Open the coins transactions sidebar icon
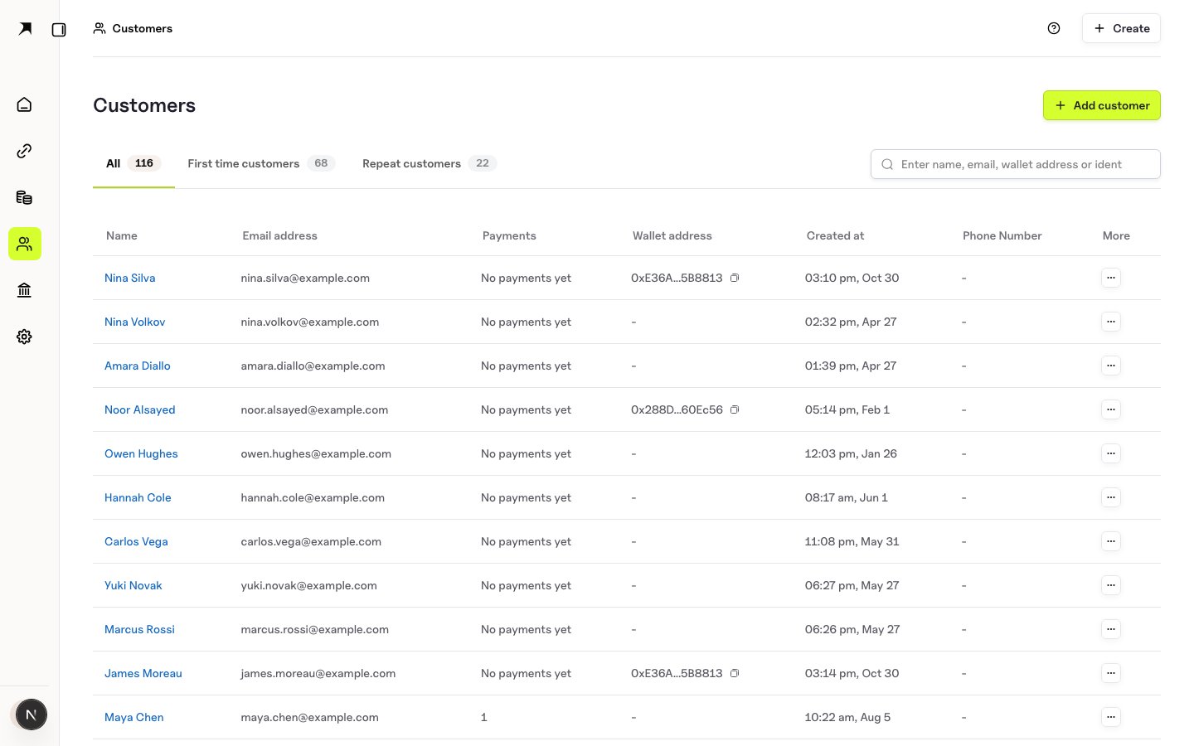Viewport: 1194px width, 746px height. pos(25,197)
